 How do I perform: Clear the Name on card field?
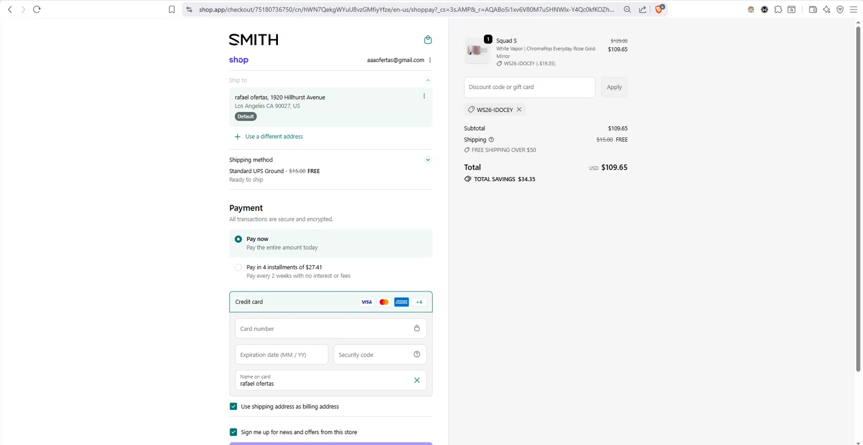click(x=417, y=380)
